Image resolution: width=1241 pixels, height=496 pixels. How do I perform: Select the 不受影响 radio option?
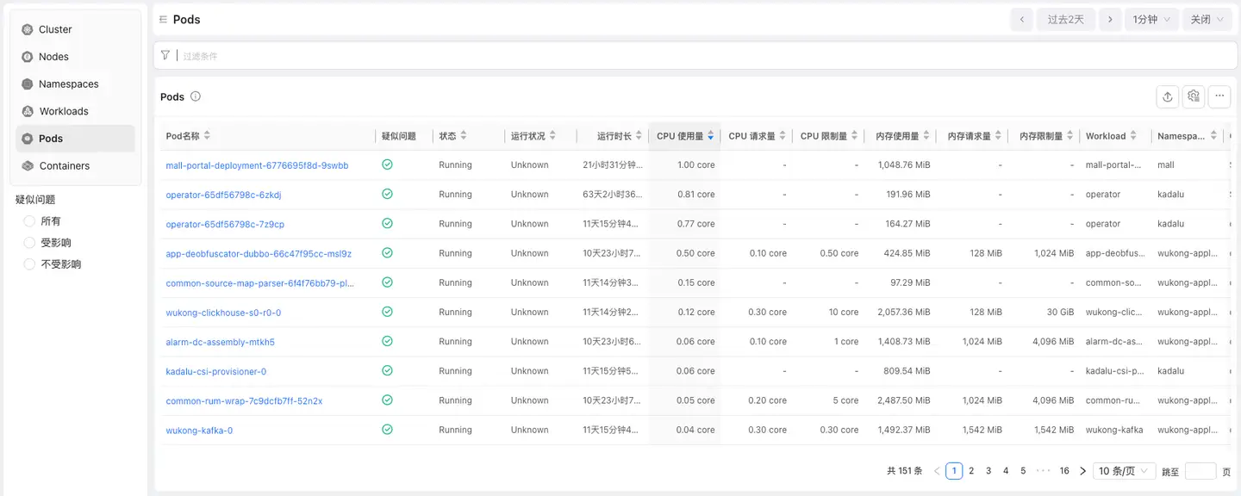[x=29, y=264]
